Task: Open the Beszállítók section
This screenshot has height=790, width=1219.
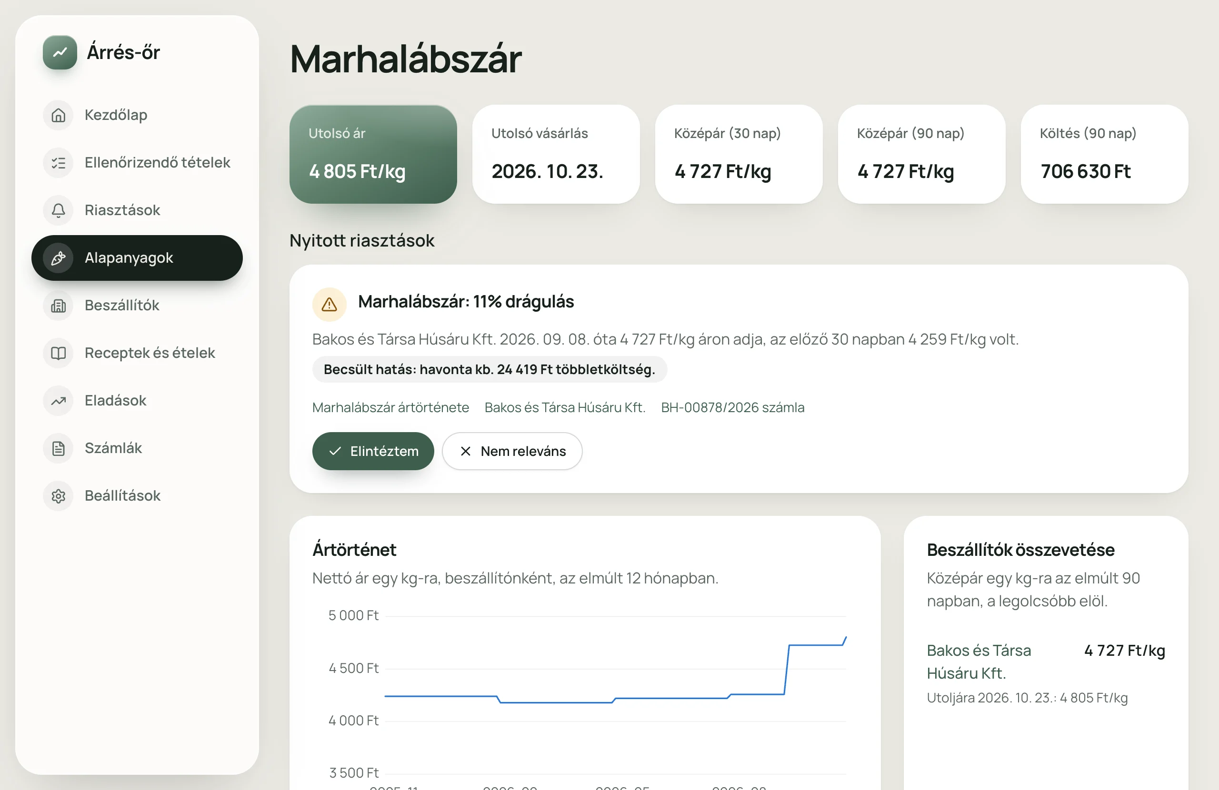Action: [x=137, y=306]
